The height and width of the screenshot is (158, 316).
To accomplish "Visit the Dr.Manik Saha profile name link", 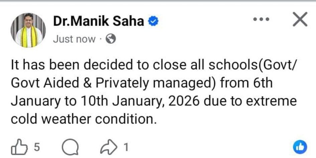I will click(99, 22).
